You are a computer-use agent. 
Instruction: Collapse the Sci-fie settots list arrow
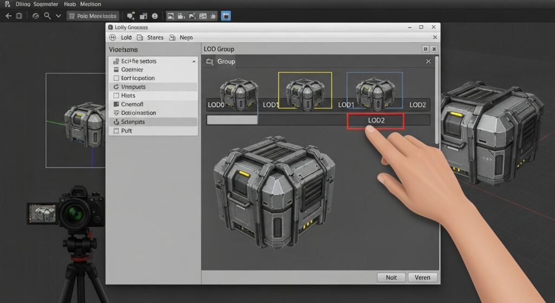194,62
